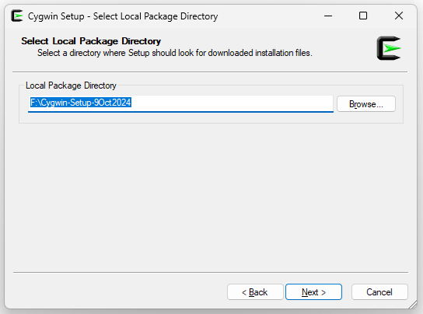Proceed with the Next > button
423x314 pixels.
pyautogui.click(x=313, y=292)
